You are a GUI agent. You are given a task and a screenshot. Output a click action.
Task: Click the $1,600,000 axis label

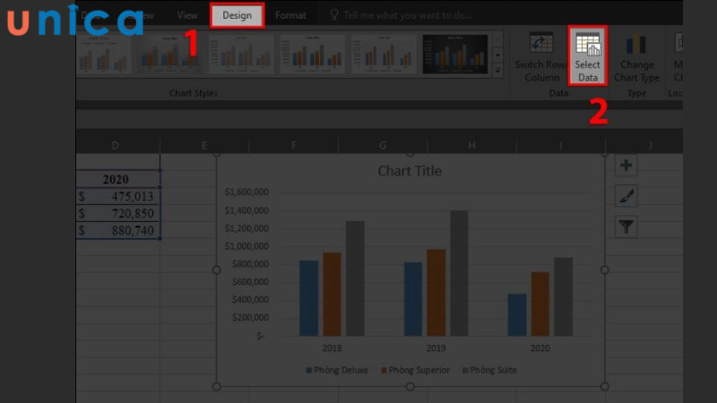246,193
